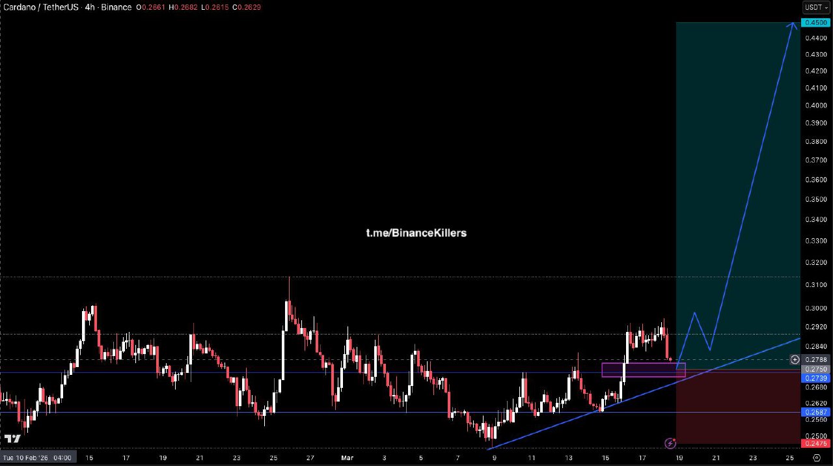The image size is (833, 466).
Task: Click the grey 0.2750 price label
Action: (816, 369)
